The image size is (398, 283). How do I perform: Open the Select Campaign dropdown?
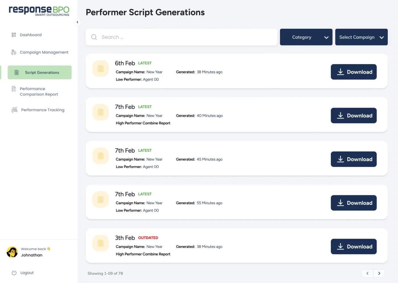coord(361,37)
